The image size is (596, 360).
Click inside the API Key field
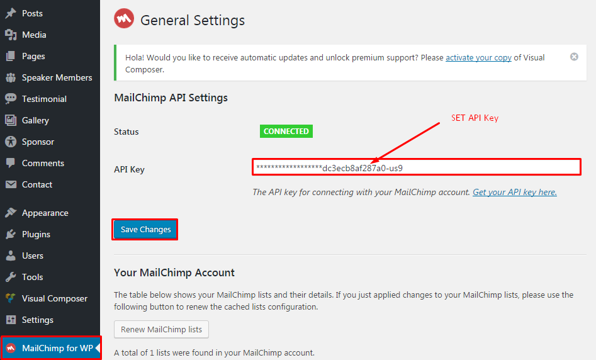pos(478,167)
